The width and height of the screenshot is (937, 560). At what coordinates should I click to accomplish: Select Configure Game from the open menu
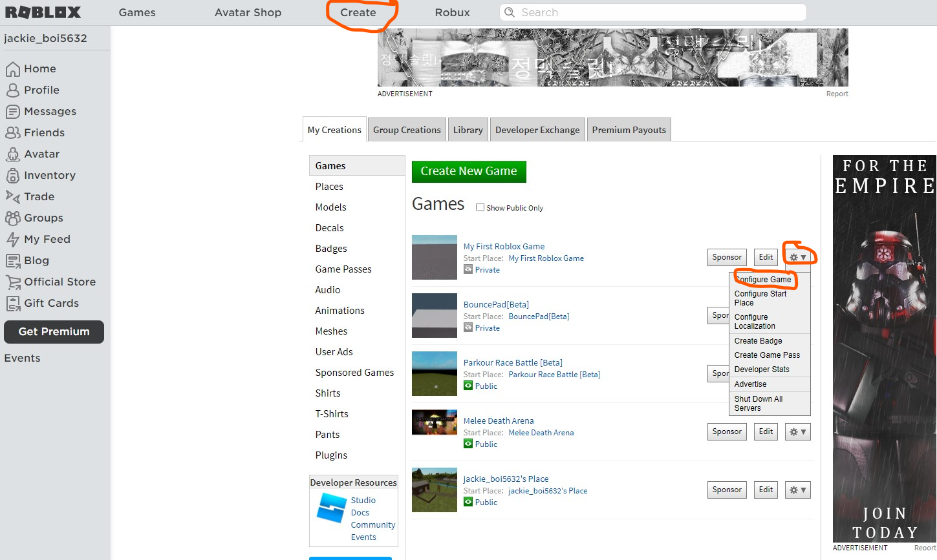point(763,279)
